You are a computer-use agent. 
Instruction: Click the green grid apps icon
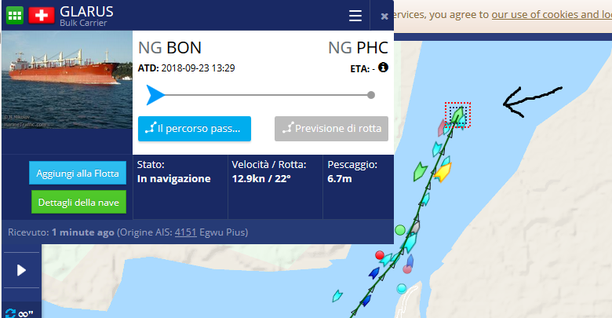15,16
